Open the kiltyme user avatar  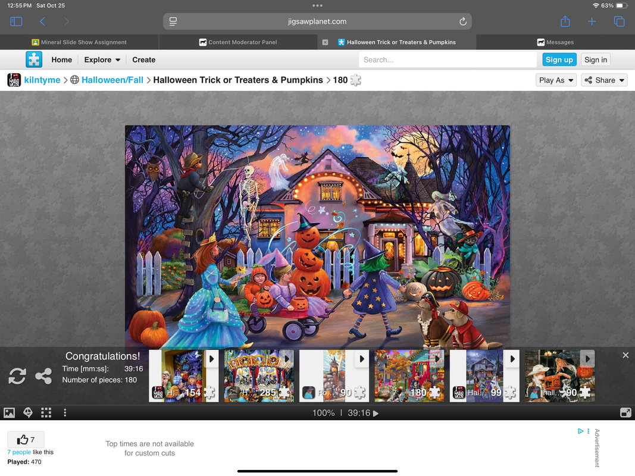pyautogui.click(x=14, y=80)
